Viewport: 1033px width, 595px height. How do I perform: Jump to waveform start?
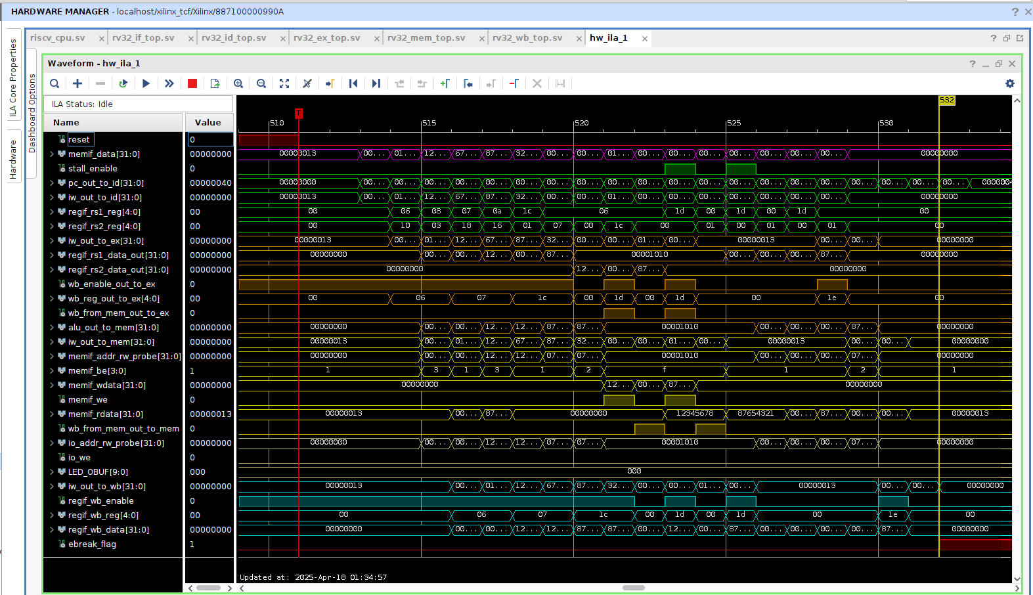click(353, 83)
